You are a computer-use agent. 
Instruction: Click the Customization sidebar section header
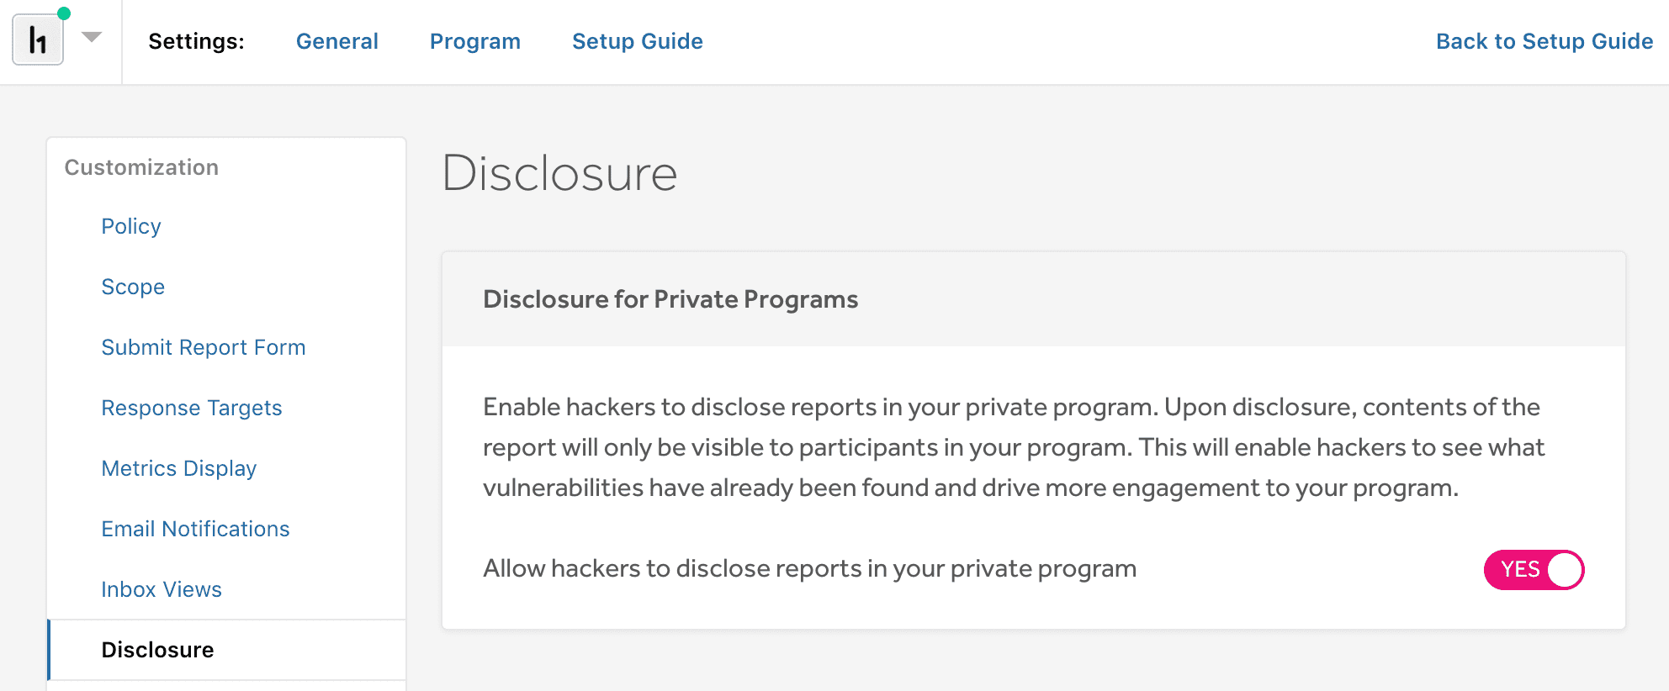click(x=141, y=167)
